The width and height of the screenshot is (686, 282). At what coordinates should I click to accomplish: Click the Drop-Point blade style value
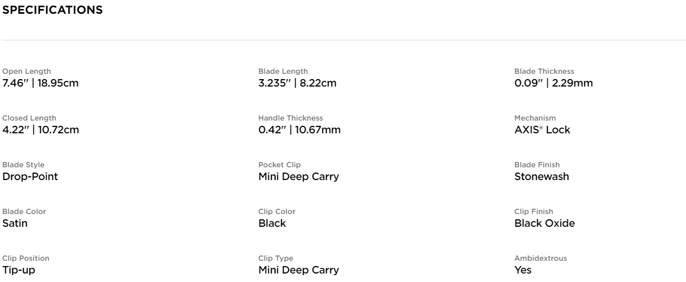30,176
